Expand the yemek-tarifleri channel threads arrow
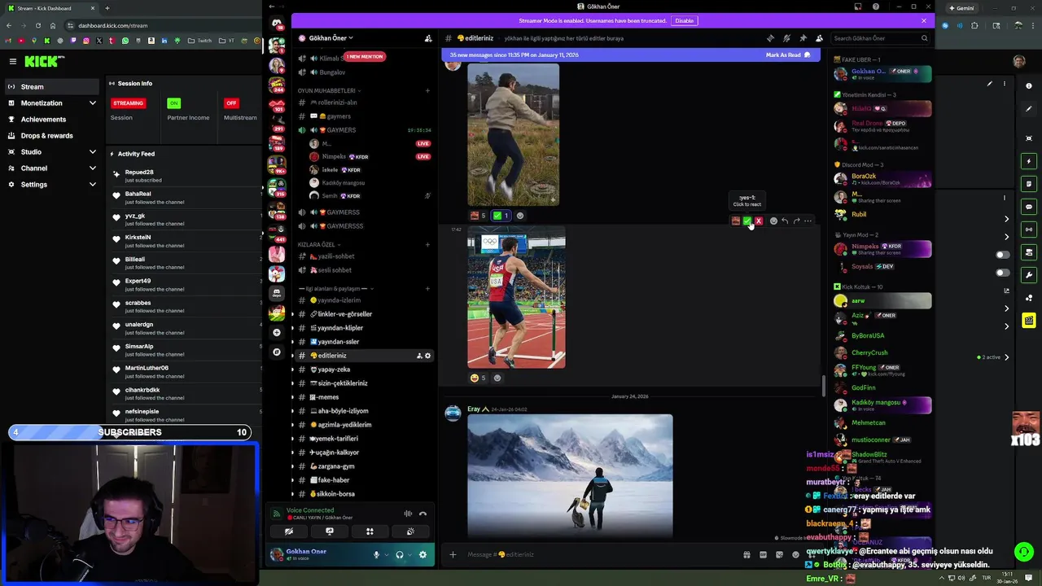 click(293, 439)
